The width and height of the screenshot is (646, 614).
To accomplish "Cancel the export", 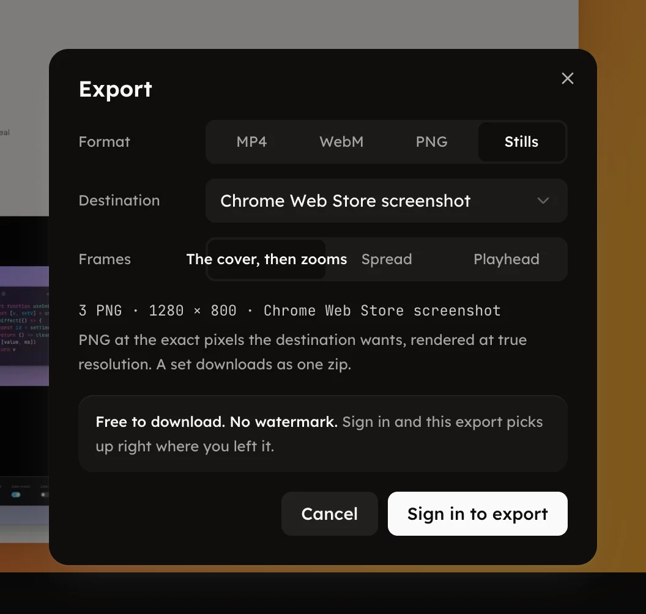I will [330, 514].
